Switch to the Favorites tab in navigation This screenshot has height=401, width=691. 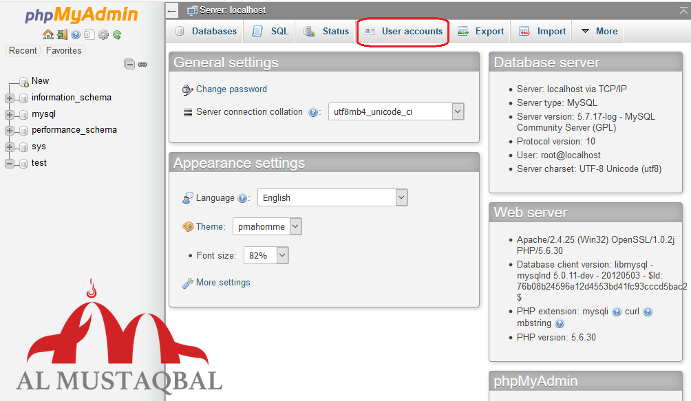tap(63, 50)
